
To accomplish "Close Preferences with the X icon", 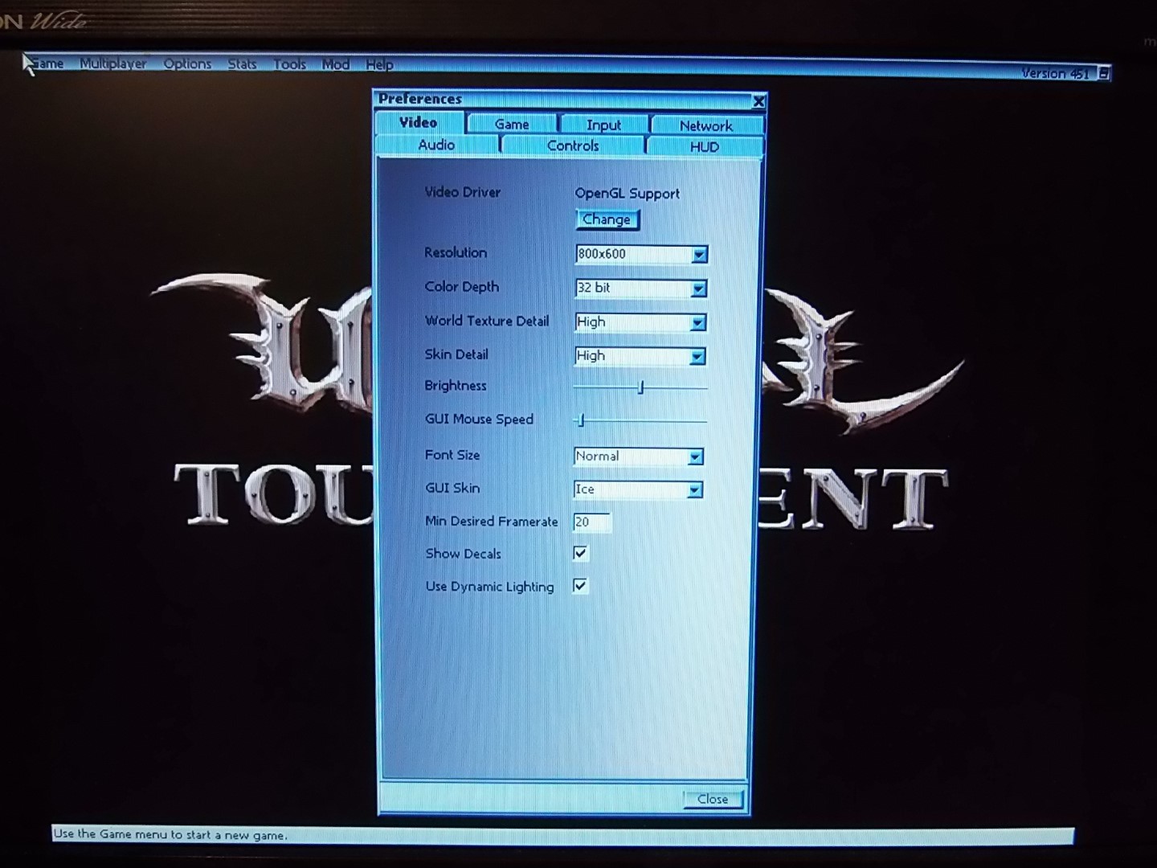I will [758, 101].
